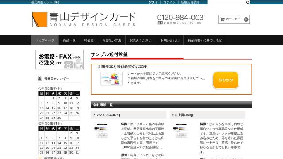The height and width of the screenshot is (159, 283).
Task: Expand the 白上質180kg paper heading
Action: pyautogui.click(x=207, y=115)
